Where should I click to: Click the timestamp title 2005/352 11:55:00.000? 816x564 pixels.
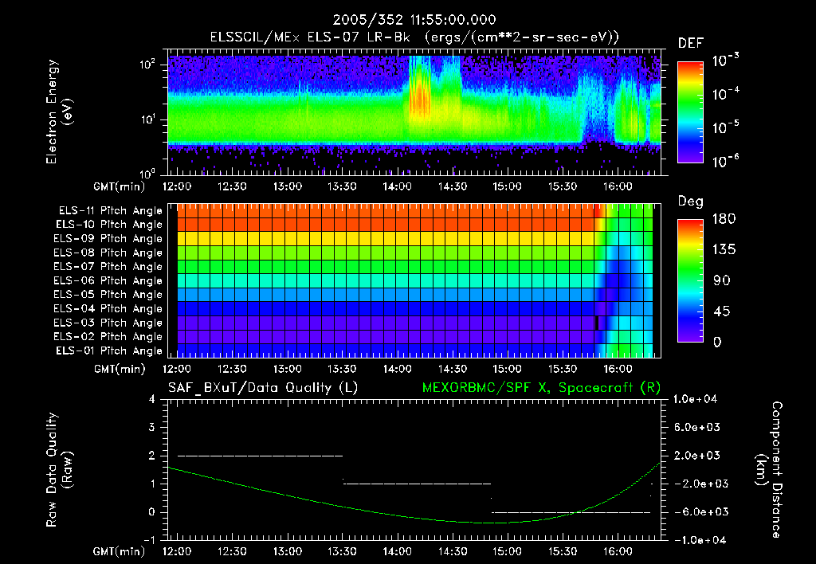[414, 20]
